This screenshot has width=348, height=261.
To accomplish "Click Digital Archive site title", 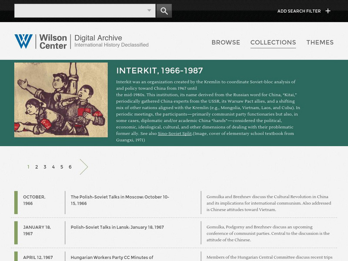I will click(98, 38).
